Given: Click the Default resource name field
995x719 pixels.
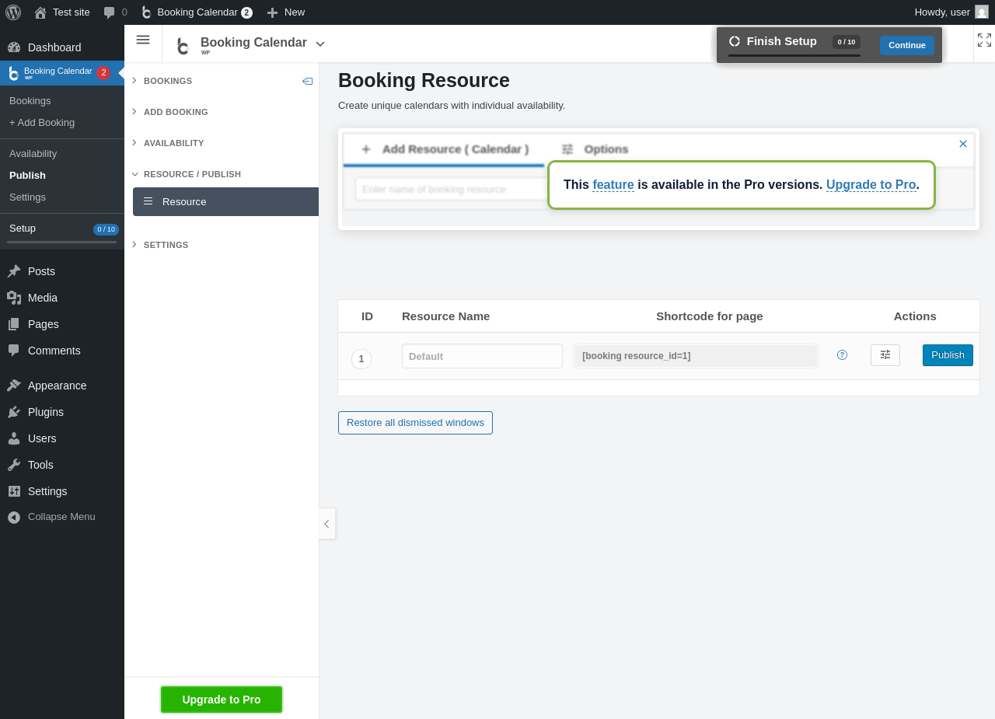Looking at the screenshot, I should 482,356.
